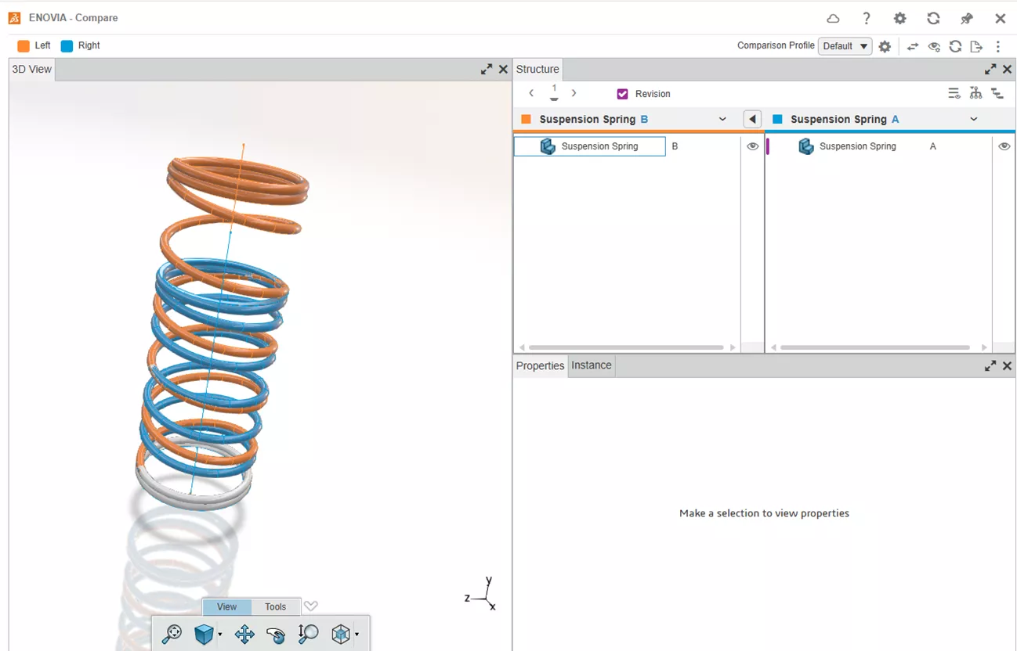Screen dimensions: 1017x651
Task: Swap left and right comparison sides
Action: 913,46
